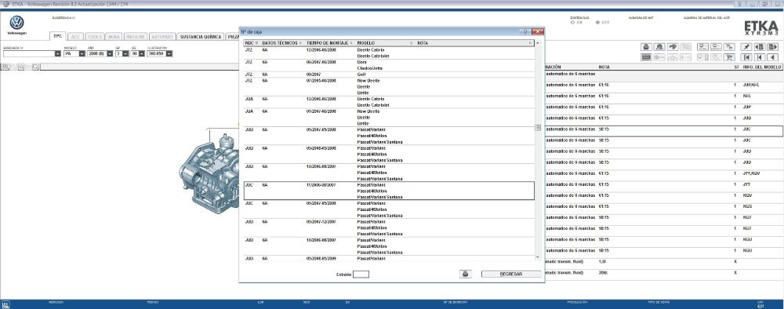Viewport: 784px width, 309px height.
Task: Open the SUSTANCIA QUÍMICA tab
Action: coord(201,37)
